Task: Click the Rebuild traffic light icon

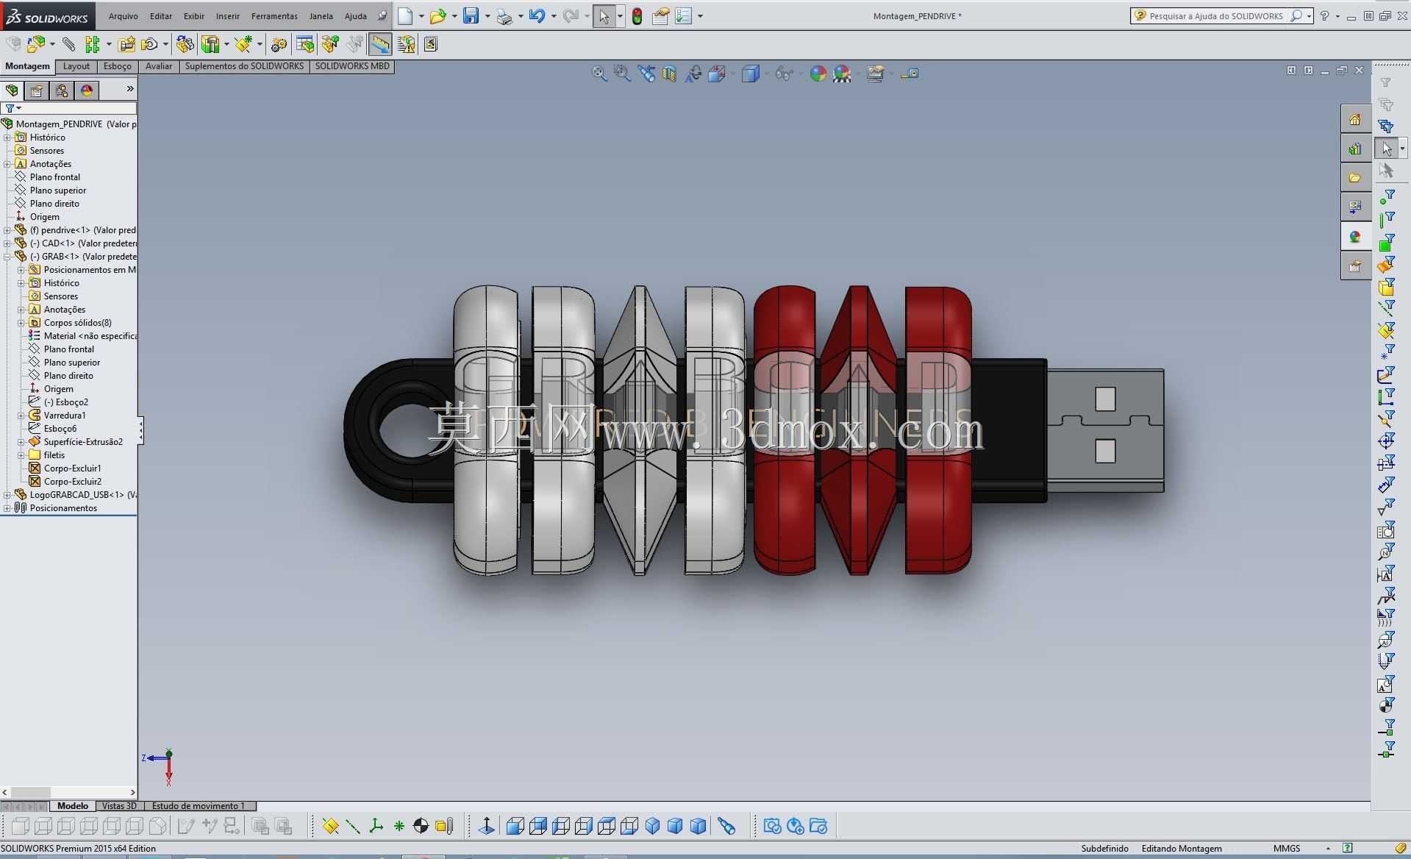Action: tap(637, 16)
